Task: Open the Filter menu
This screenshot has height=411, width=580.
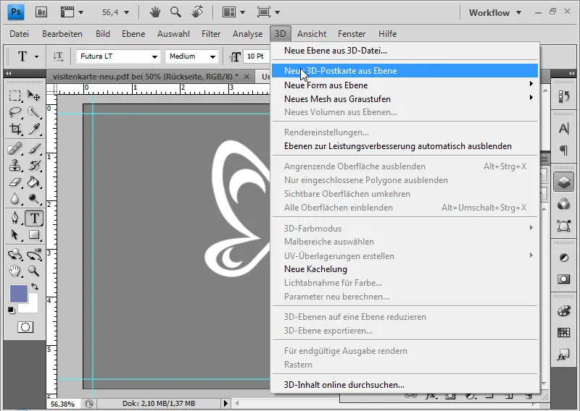Action: pos(211,33)
